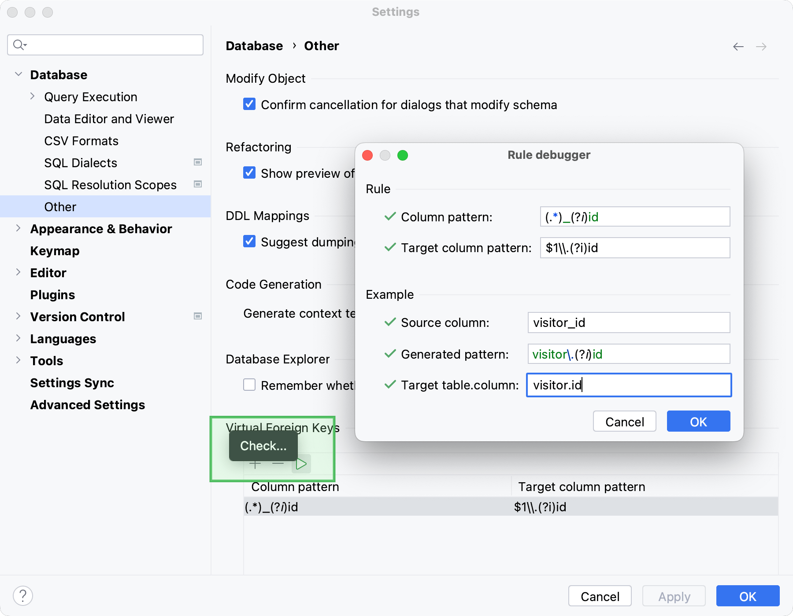Remove the selected virtual foreign key rule
793x616 pixels.
[x=278, y=464]
